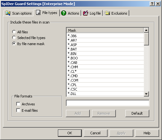The height and width of the screenshot is (140, 162).
Task: Pick the *.BAT mask row
Action: (x=105, y=49)
